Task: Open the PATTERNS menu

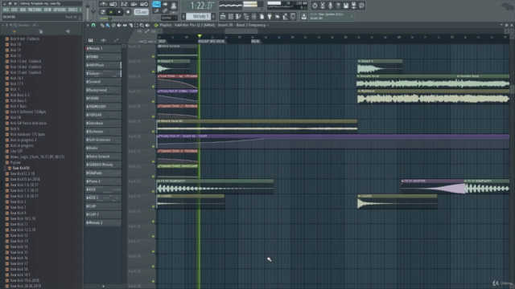Action: click(x=35, y=10)
